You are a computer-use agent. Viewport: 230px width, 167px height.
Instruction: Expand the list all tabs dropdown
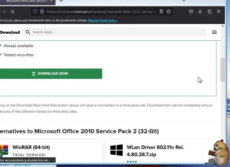pyautogui.click(x=184, y=1)
